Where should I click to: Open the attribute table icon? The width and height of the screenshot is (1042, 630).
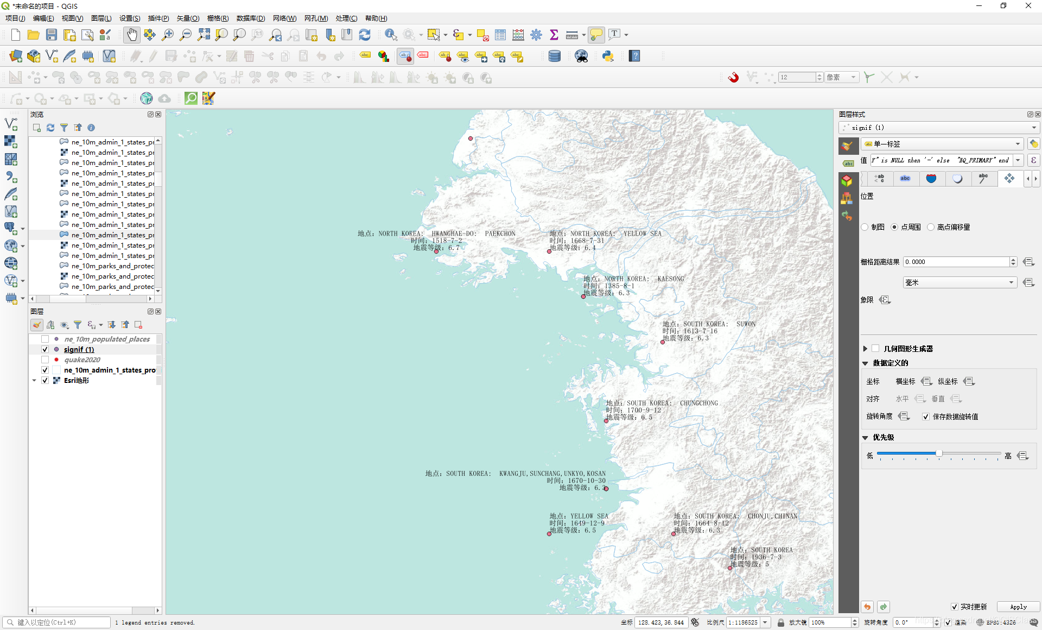click(500, 35)
